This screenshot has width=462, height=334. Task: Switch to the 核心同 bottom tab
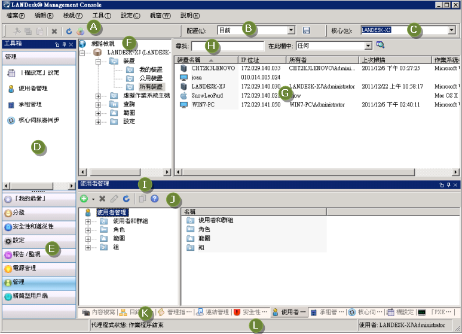365,312
